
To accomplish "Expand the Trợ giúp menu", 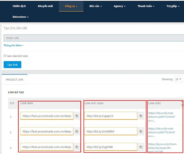I will (x=173, y=6).
